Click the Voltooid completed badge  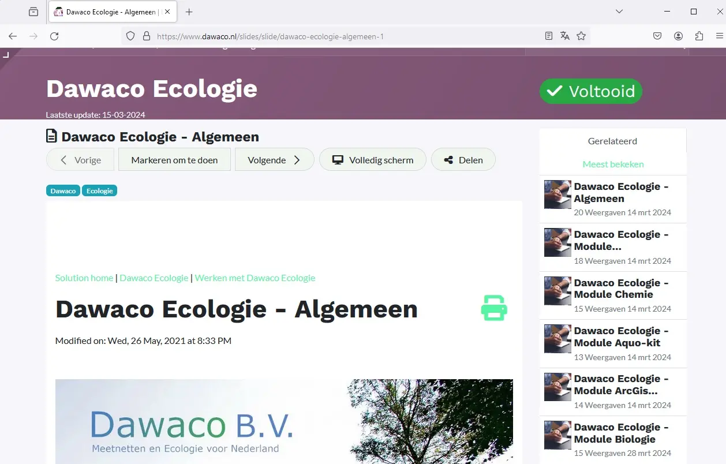591,91
